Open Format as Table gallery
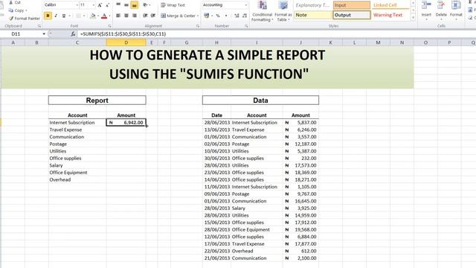Image resolution: width=476 pixels, height=268 pixels. 283,11
